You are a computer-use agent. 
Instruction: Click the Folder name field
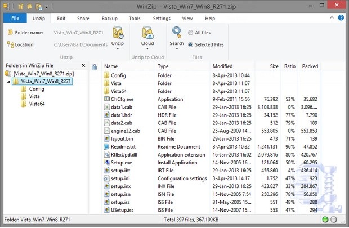[x=79, y=33]
